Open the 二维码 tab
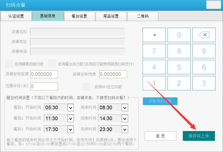 tap(143, 16)
